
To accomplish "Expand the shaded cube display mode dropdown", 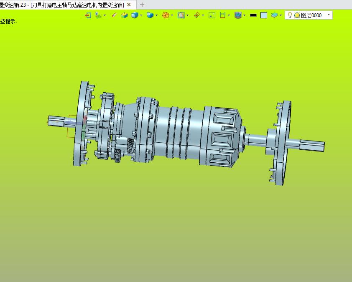I will point(141,15).
